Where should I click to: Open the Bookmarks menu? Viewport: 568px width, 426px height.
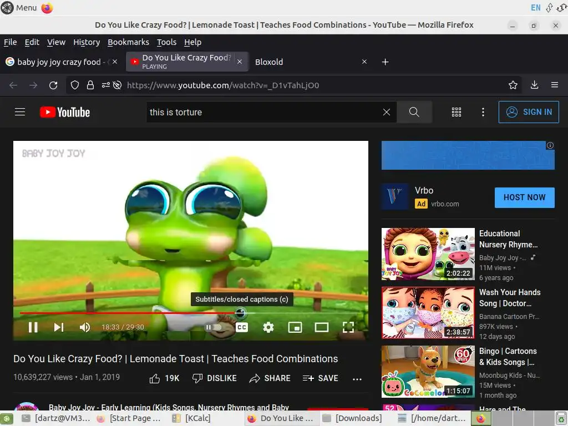pyautogui.click(x=128, y=42)
